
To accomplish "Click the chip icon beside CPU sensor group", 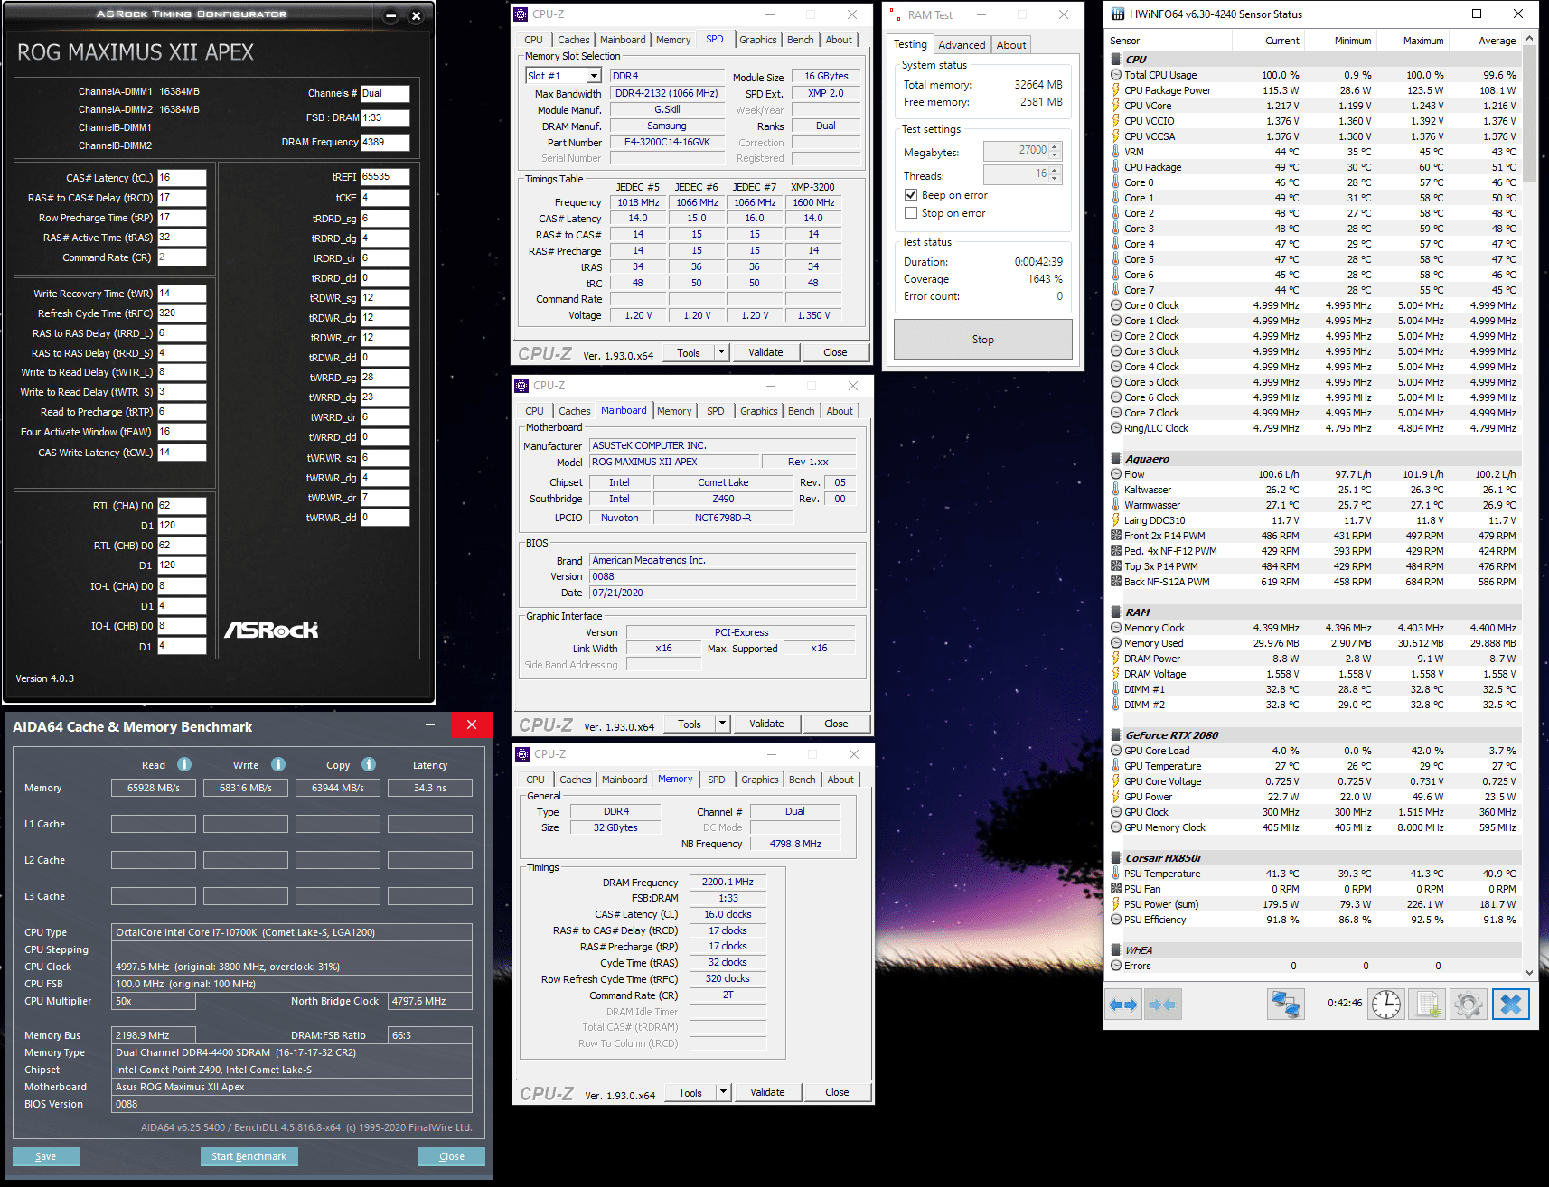I will pyautogui.click(x=1116, y=60).
